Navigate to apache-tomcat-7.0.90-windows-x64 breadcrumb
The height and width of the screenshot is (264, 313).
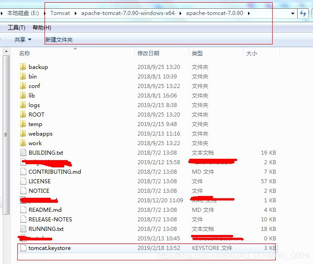pyautogui.click(x=128, y=13)
